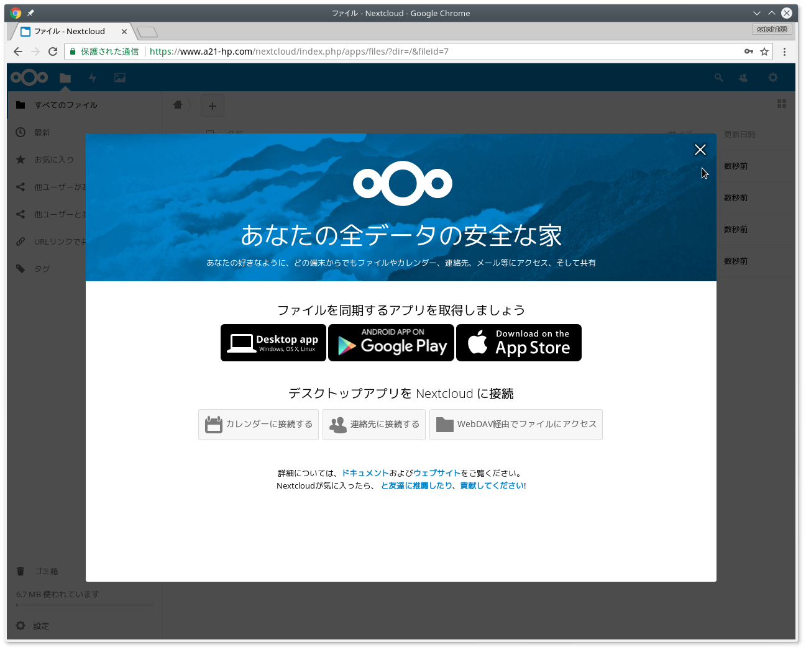Select URLリンク shared item in sidebar

pos(47,241)
